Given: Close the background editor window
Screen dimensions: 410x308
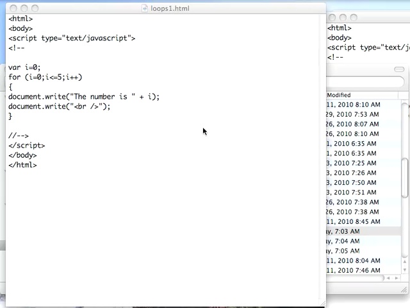Looking at the screenshot, I should pos(332,17).
